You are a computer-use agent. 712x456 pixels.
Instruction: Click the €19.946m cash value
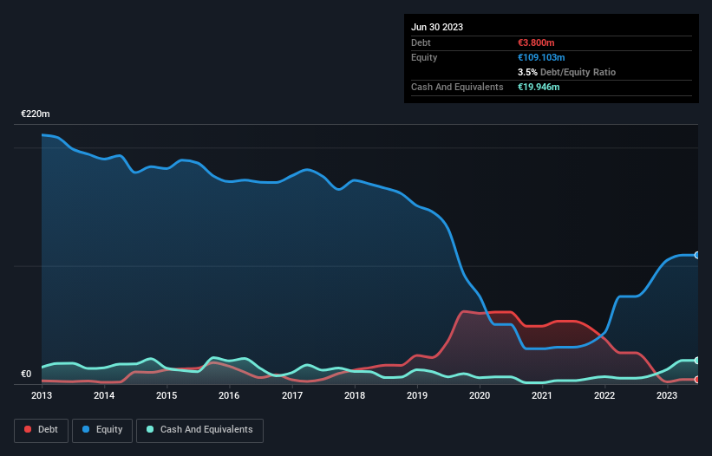(539, 87)
